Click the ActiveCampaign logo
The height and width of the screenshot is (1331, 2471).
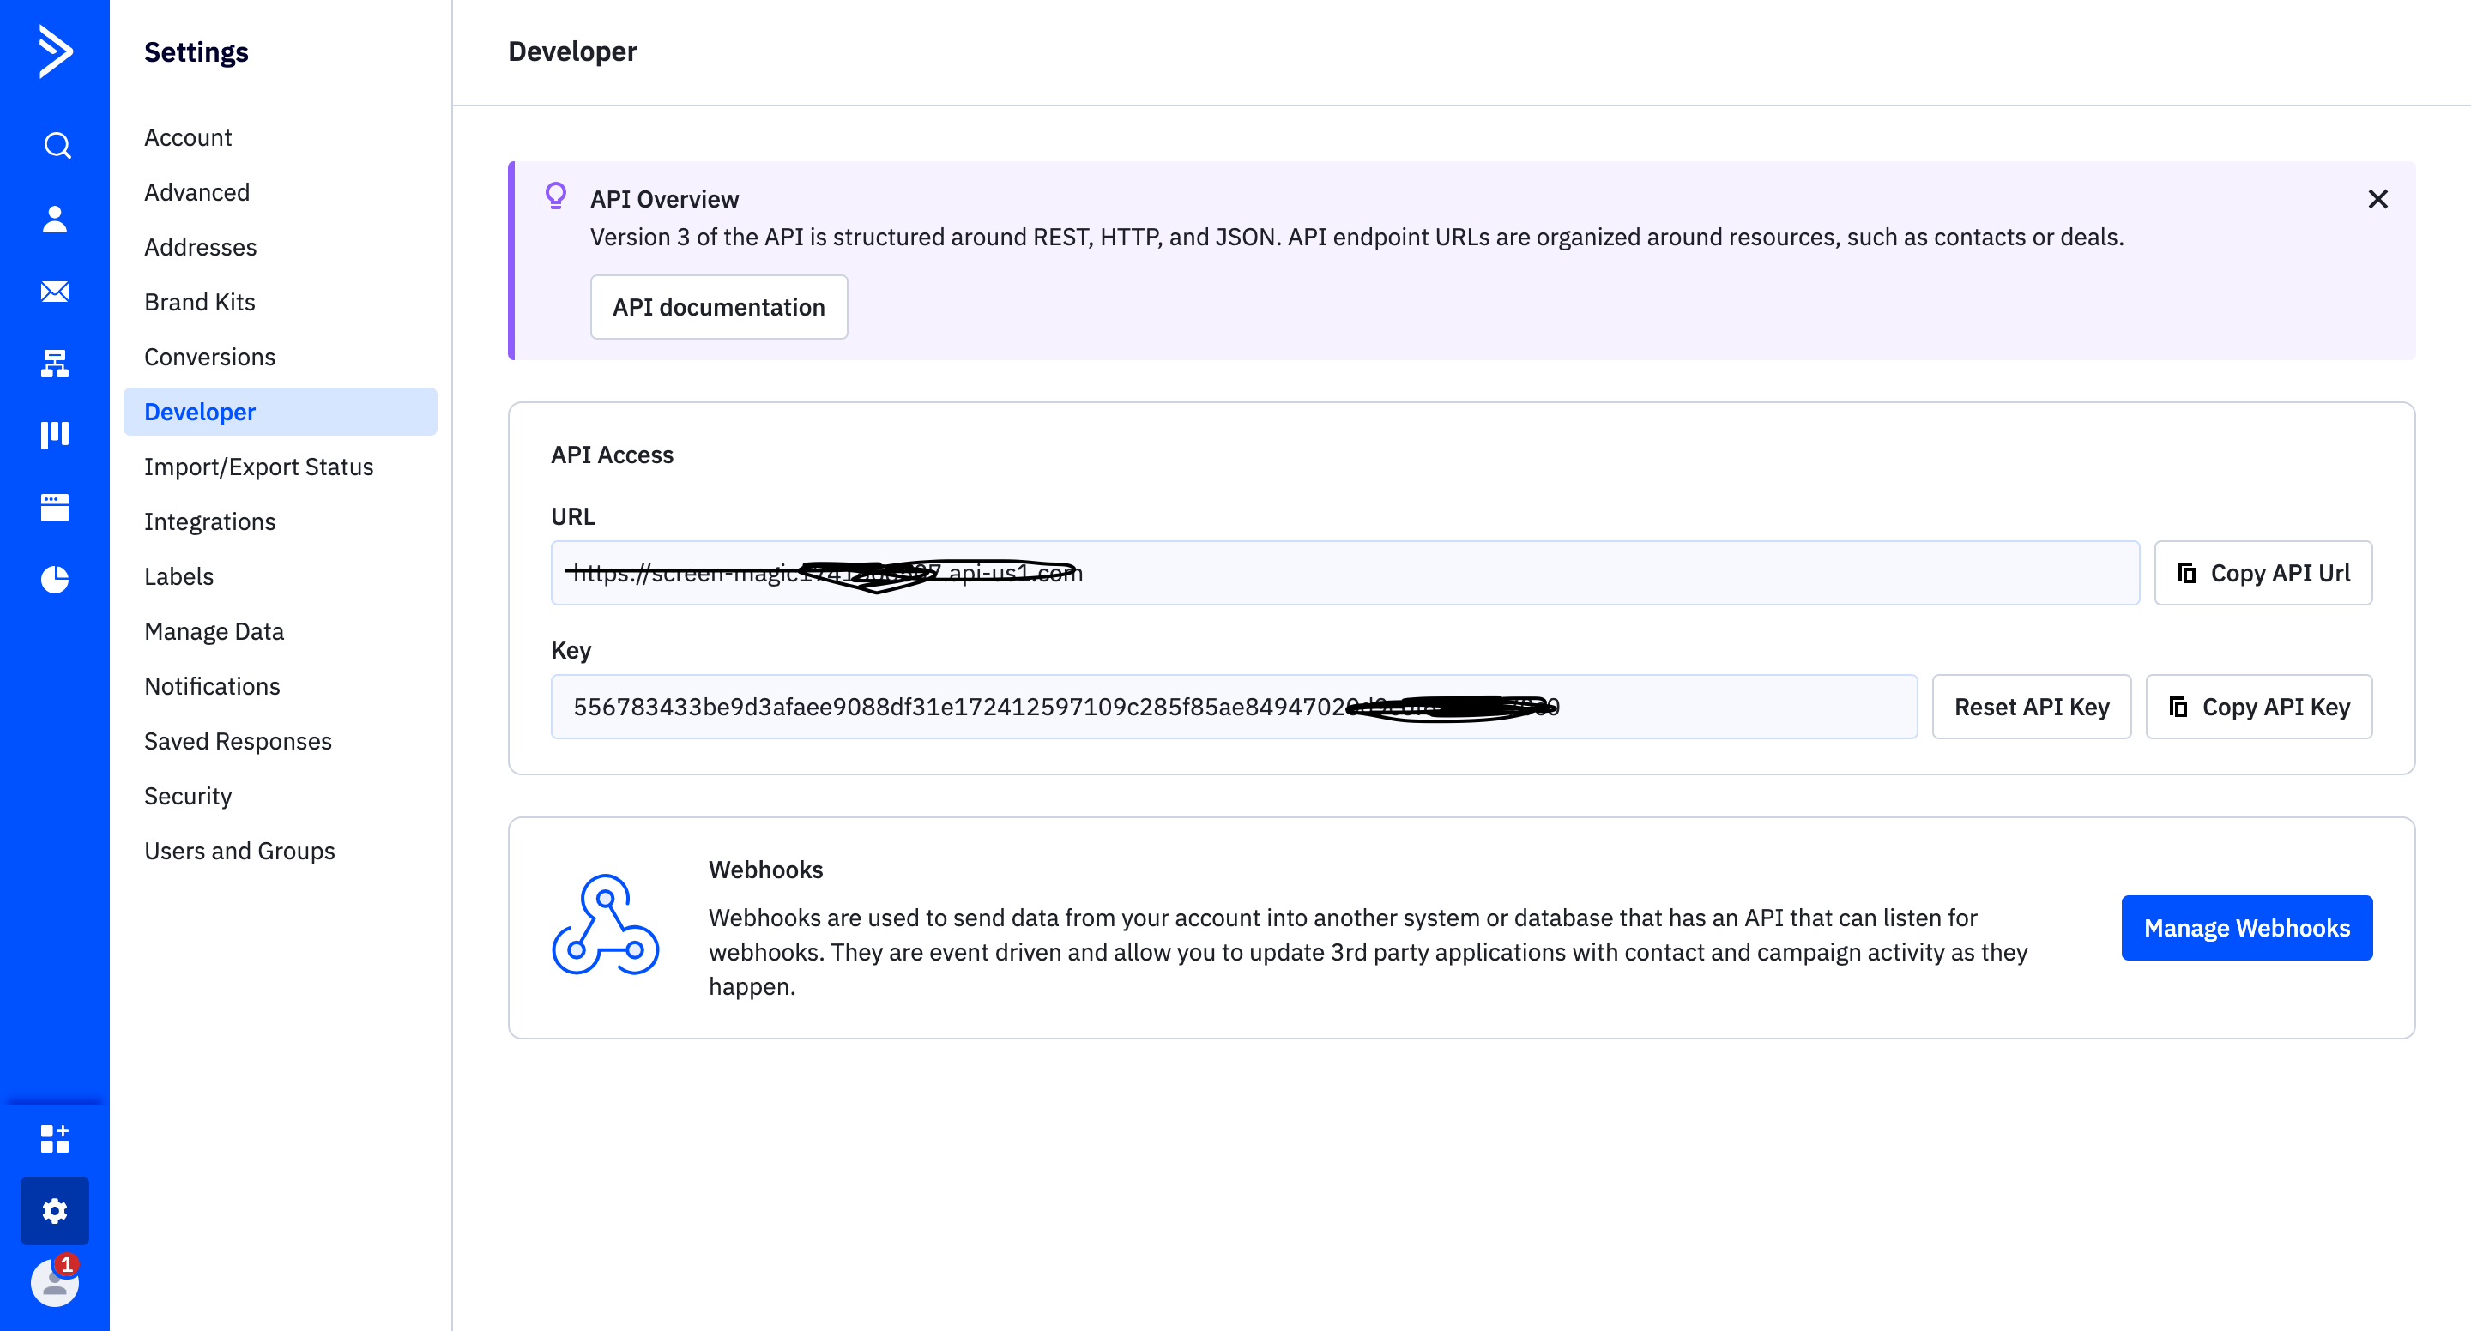[x=56, y=51]
